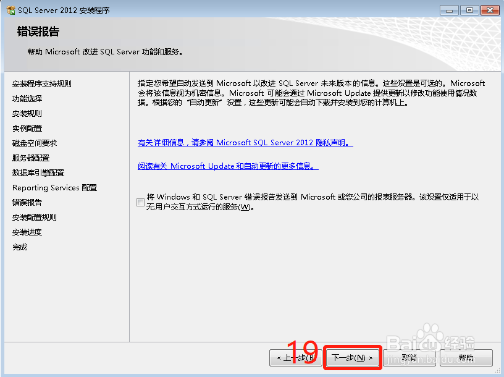Screen dimensions: 504x377
Task: Click the 帮助 help button
Action: [x=466, y=358]
